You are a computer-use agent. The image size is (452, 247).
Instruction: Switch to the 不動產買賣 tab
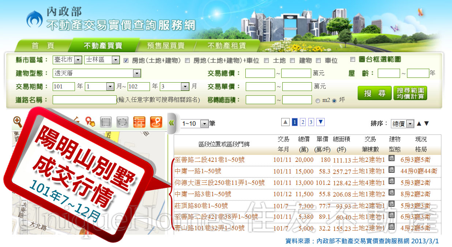pos(103,46)
